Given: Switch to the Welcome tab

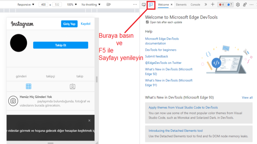Looking at the screenshot, I should 163,4.
